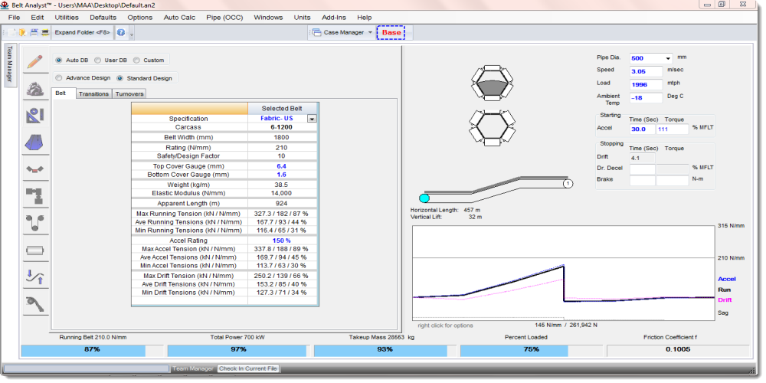Click the red Base case button
Viewport: 766px width, 383px height.
391,33
